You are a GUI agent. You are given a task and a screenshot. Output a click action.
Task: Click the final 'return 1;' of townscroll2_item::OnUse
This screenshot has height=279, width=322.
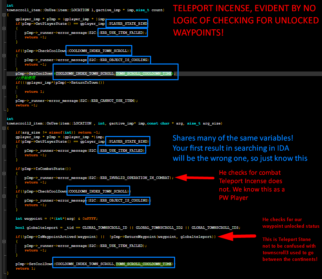25,269
